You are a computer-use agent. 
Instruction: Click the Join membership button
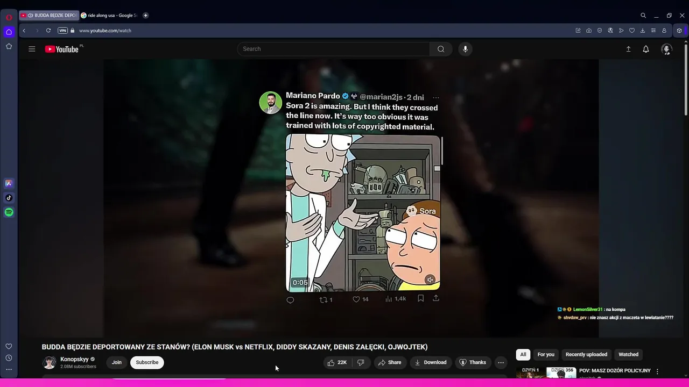tap(117, 362)
